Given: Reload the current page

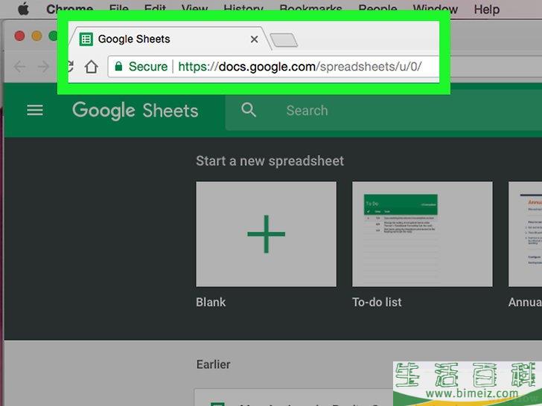Looking at the screenshot, I should click(70, 66).
